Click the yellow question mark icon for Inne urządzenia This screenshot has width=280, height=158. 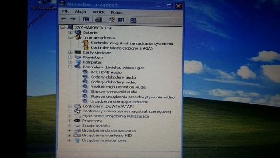pyautogui.click(x=78, y=37)
